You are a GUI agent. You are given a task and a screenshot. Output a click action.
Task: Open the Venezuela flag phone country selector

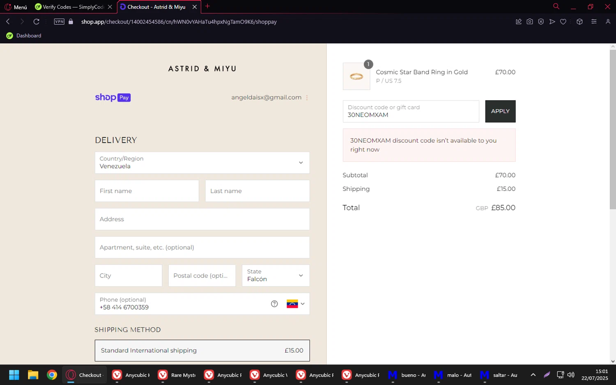click(x=296, y=304)
